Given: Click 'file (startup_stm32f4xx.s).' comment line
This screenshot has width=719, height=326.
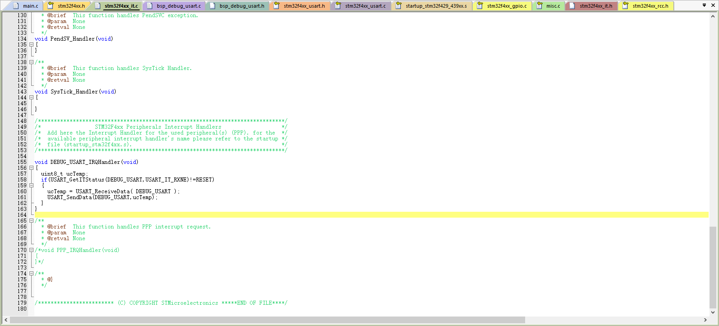Looking at the screenshot, I should point(89,144).
